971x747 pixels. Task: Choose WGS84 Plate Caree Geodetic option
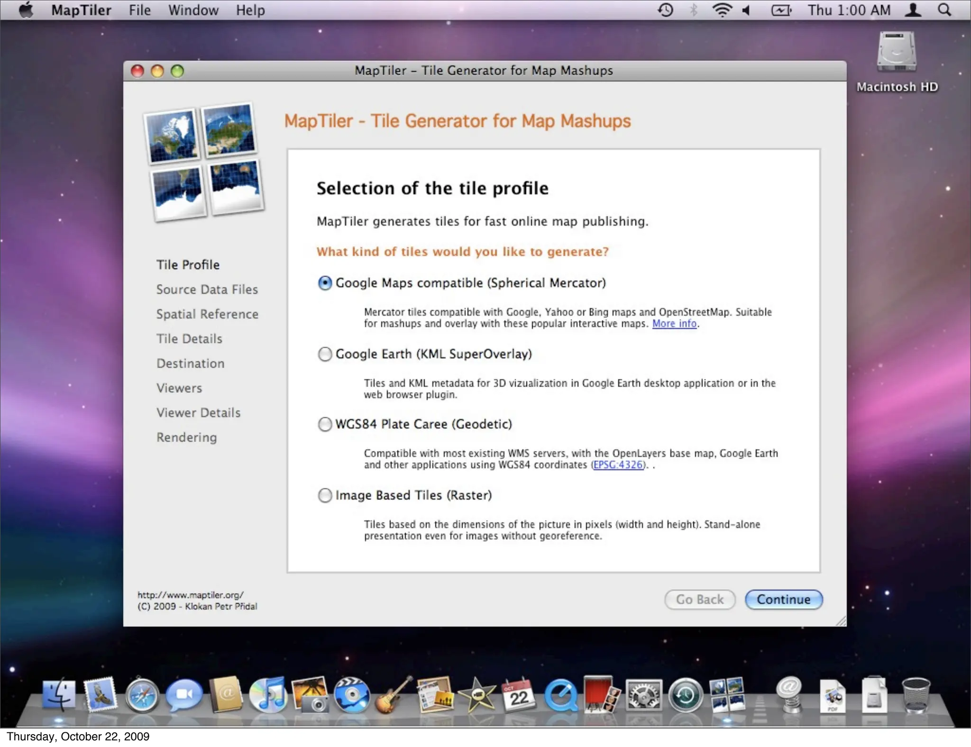click(325, 424)
